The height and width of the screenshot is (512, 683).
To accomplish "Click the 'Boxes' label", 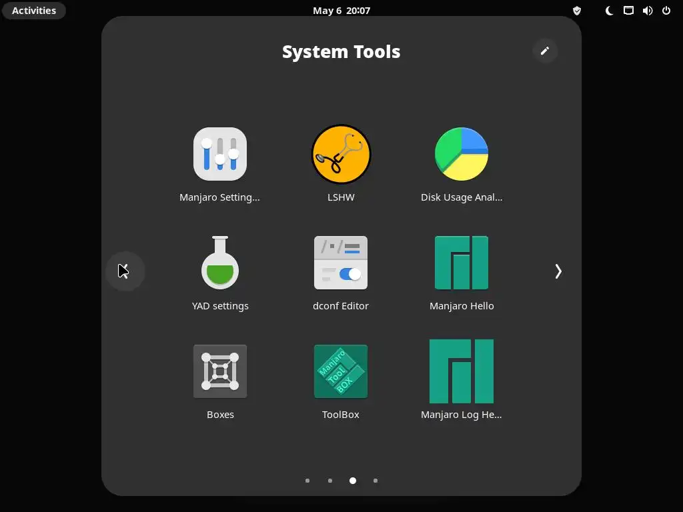I will coord(220,415).
